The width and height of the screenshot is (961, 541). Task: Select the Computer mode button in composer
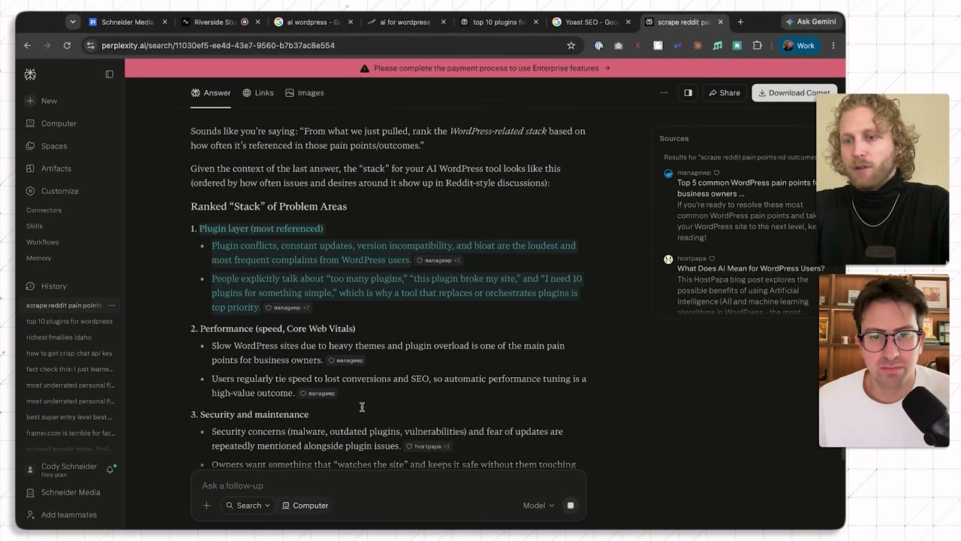click(x=305, y=506)
